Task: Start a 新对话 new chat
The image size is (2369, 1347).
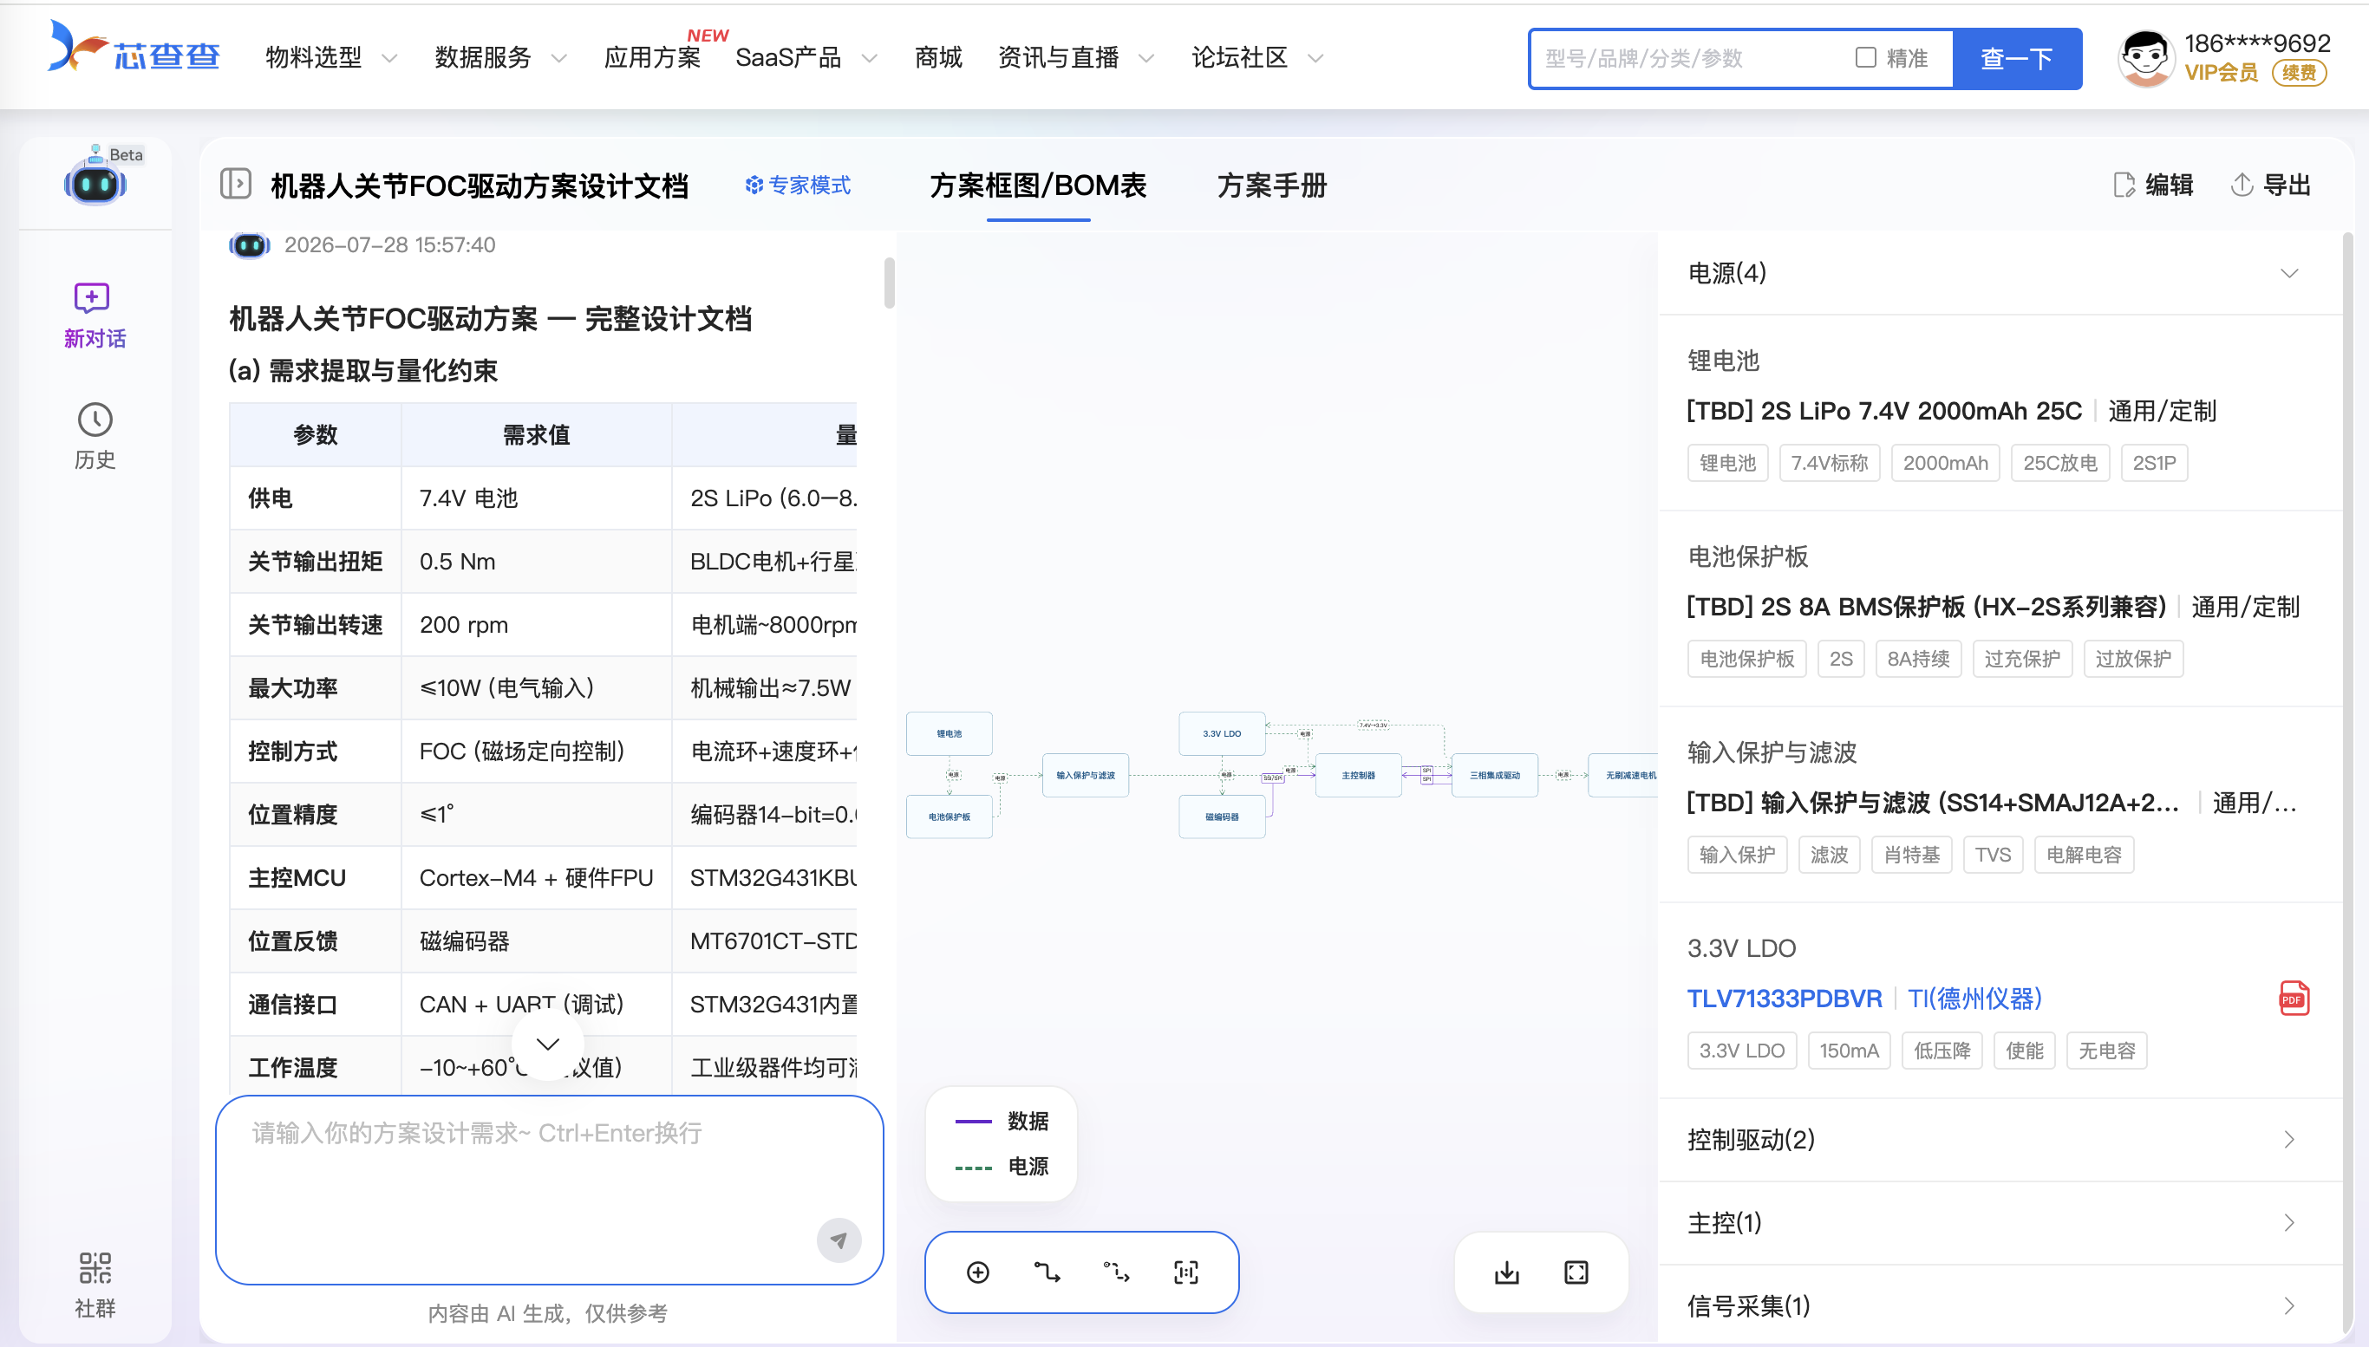Action: tap(95, 315)
